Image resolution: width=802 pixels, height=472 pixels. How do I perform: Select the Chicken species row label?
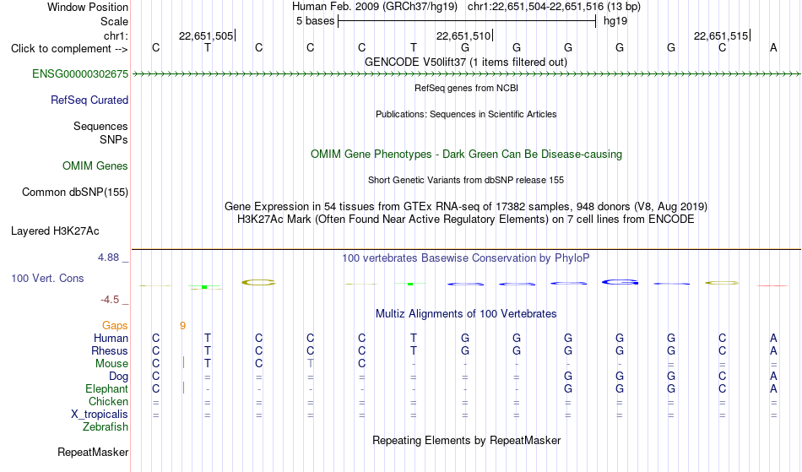(108, 401)
